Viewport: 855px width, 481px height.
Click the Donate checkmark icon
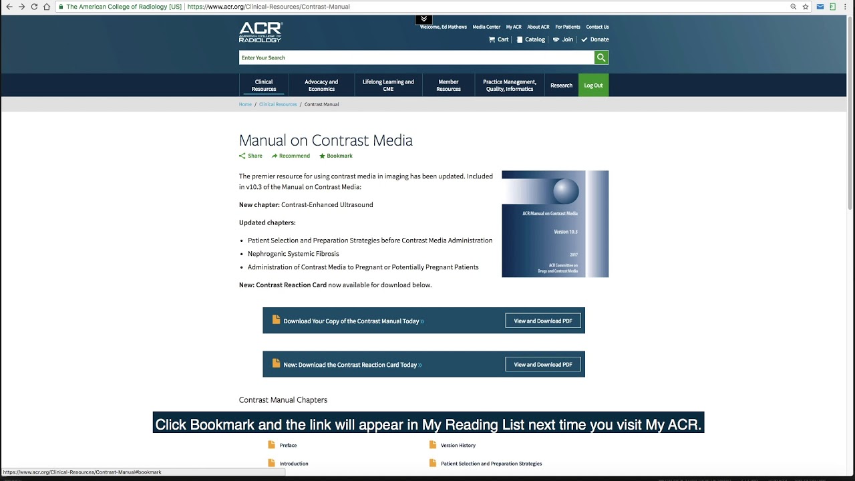click(x=584, y=39)
